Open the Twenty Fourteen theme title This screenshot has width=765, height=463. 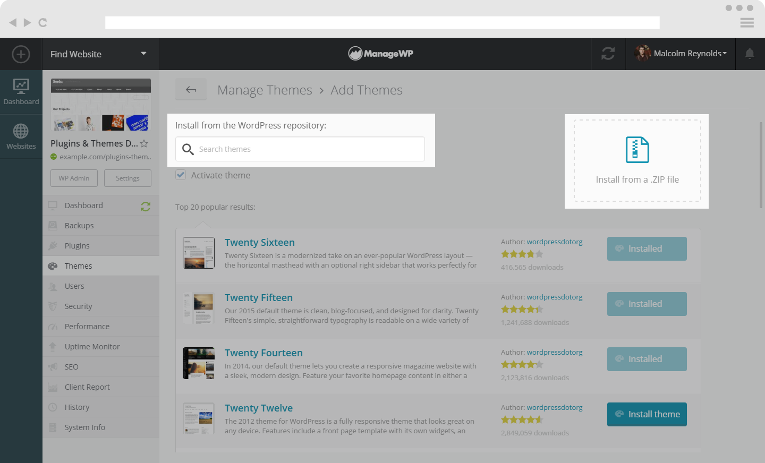(x=263, y=353)
